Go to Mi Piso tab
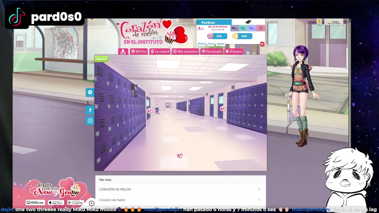 [x=139, y=51]
